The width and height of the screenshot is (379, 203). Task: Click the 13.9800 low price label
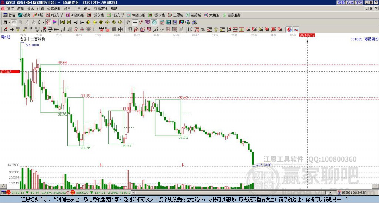tap(265, 165)
